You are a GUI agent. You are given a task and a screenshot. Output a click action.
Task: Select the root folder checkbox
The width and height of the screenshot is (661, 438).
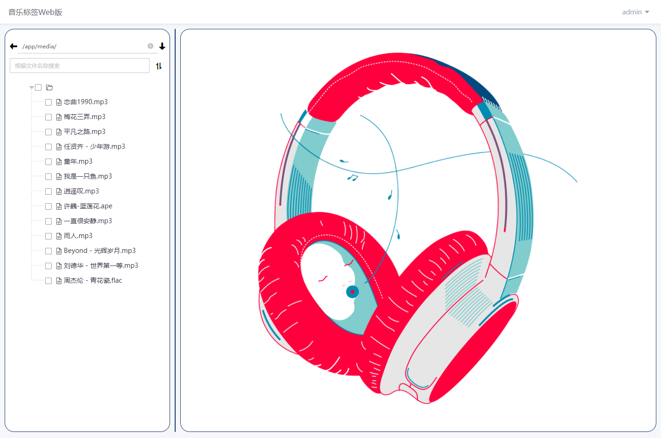tap(38, 87)
